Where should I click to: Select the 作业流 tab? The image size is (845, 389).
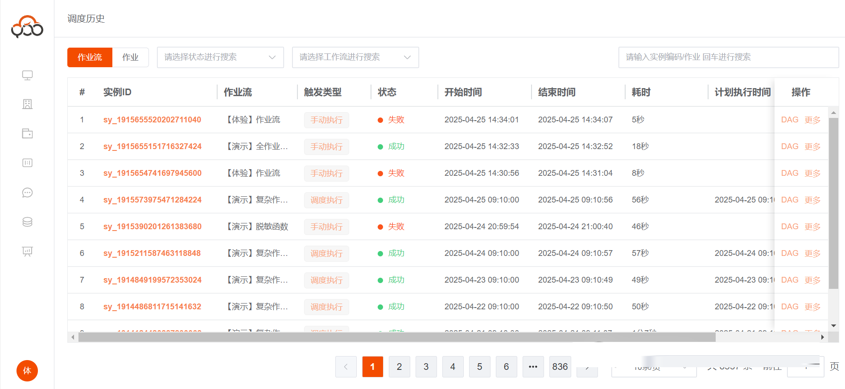90,57
